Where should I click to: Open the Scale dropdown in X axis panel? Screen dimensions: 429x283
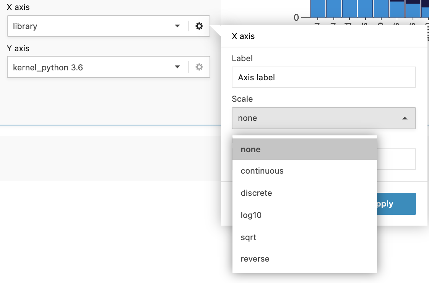tap(323, 118)
